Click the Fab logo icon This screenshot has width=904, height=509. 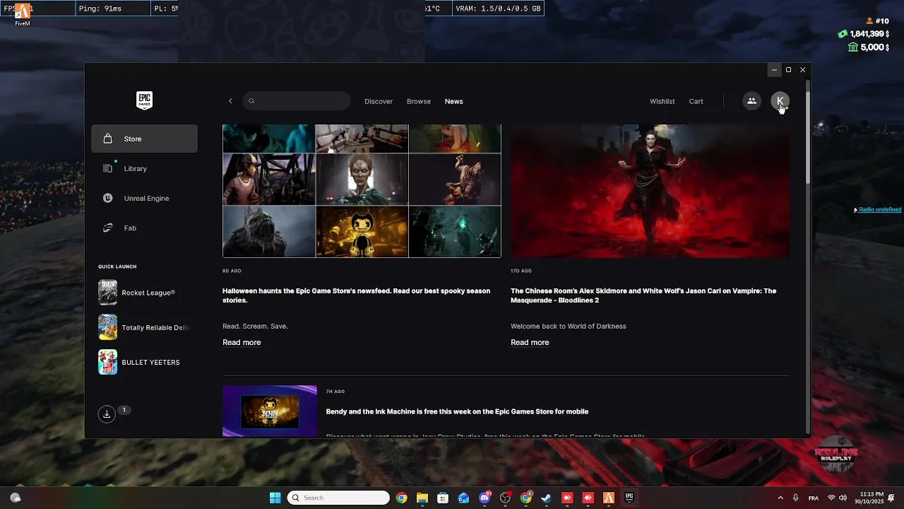click(x=107, y=228)
